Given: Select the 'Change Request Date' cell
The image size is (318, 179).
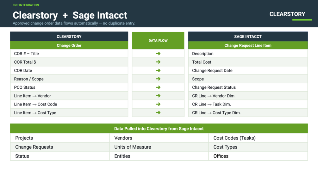Looking at the screenshot, I should pos(248,70).
